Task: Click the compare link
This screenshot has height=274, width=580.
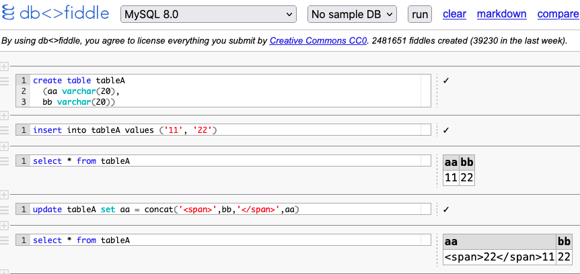Action: tap(558, 14)
